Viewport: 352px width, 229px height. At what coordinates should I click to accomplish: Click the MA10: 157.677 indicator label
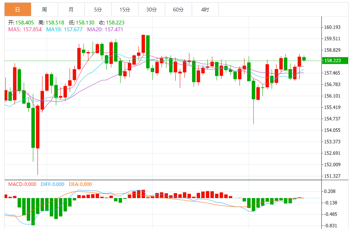point(64,29)
